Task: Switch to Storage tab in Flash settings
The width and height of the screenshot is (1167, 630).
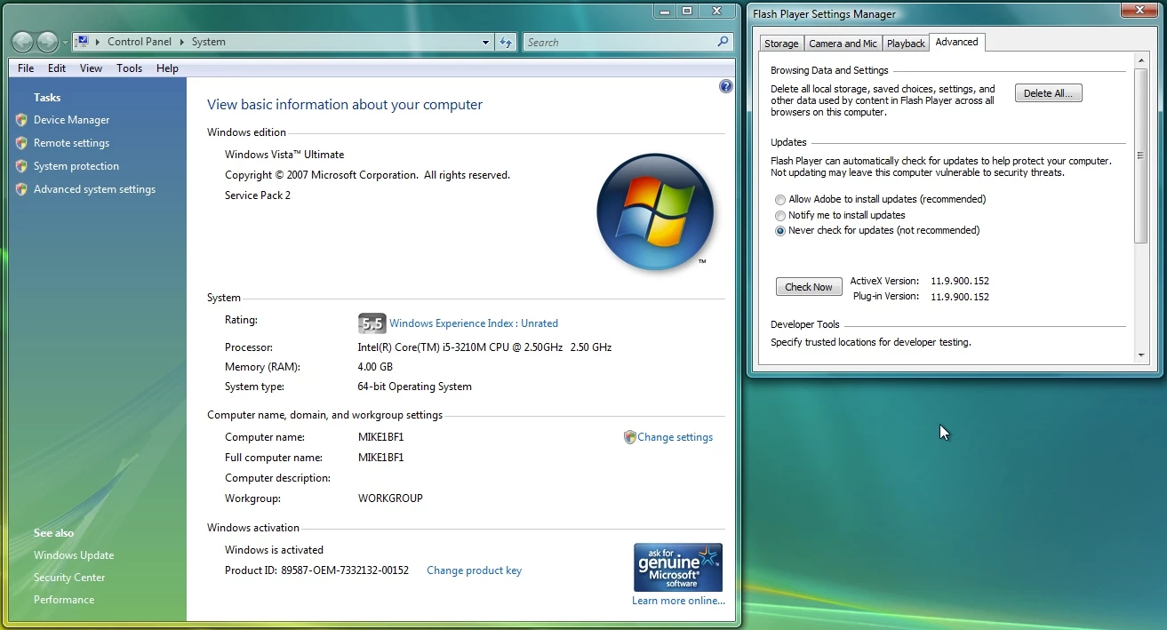Action: tap(781, 44)
